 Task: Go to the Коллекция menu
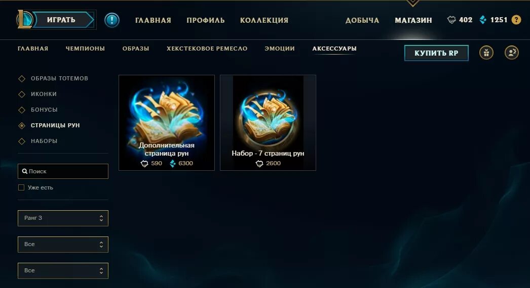tap(264, 20)
